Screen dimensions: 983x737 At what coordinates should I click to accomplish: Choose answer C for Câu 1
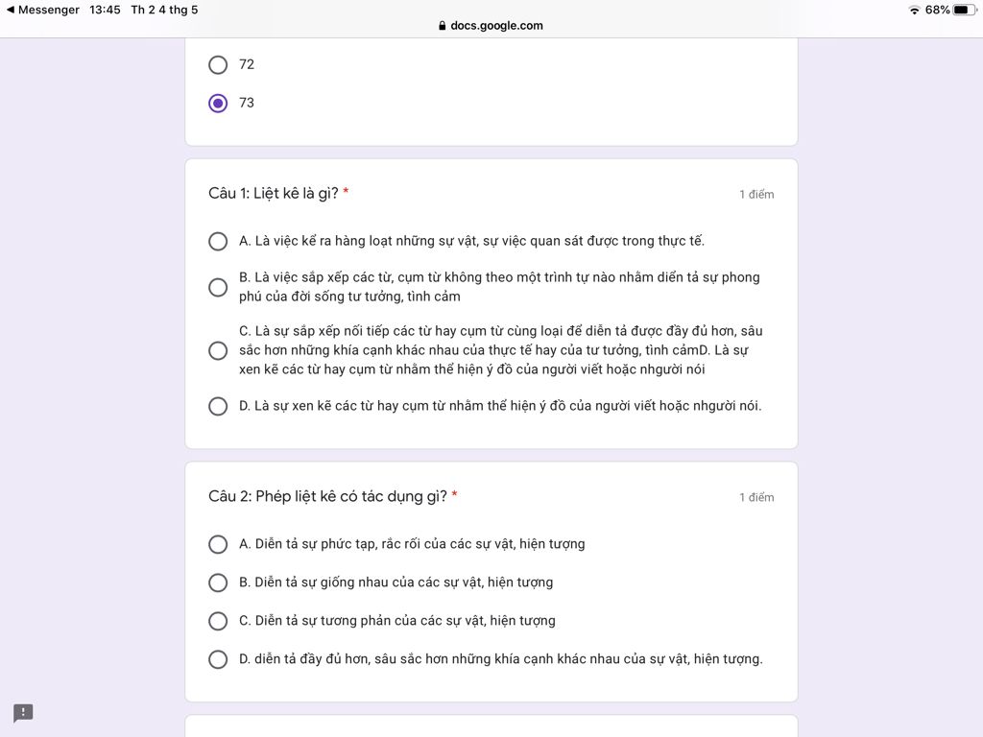point(218,350)
